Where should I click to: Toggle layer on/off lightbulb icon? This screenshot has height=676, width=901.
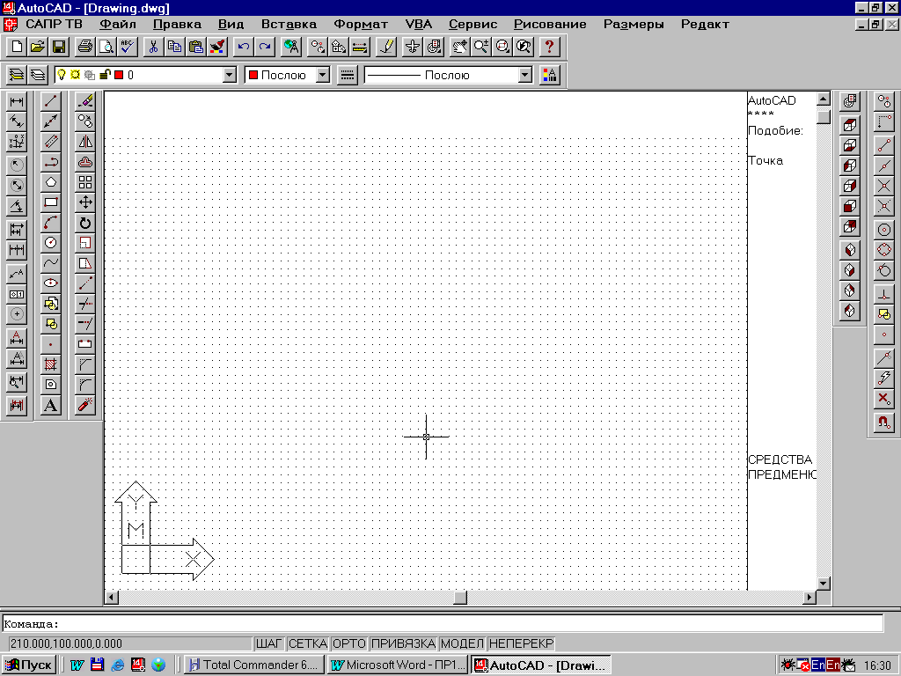tap(62, 75)
